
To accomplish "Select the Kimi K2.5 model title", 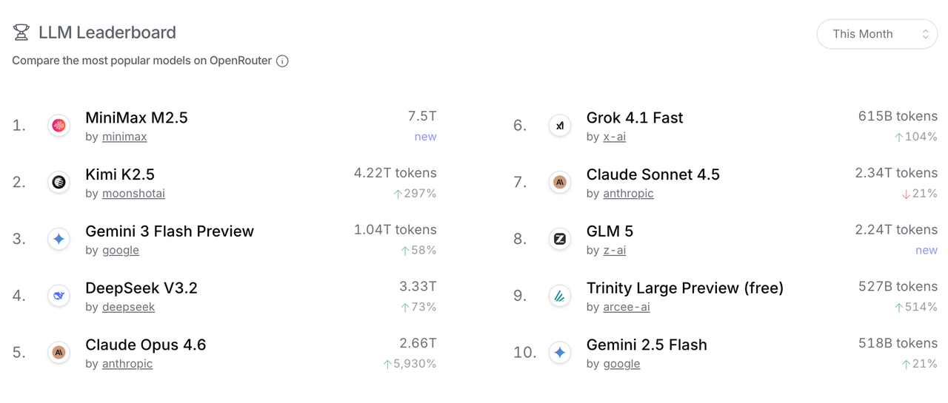I will (x=120, y=175).
